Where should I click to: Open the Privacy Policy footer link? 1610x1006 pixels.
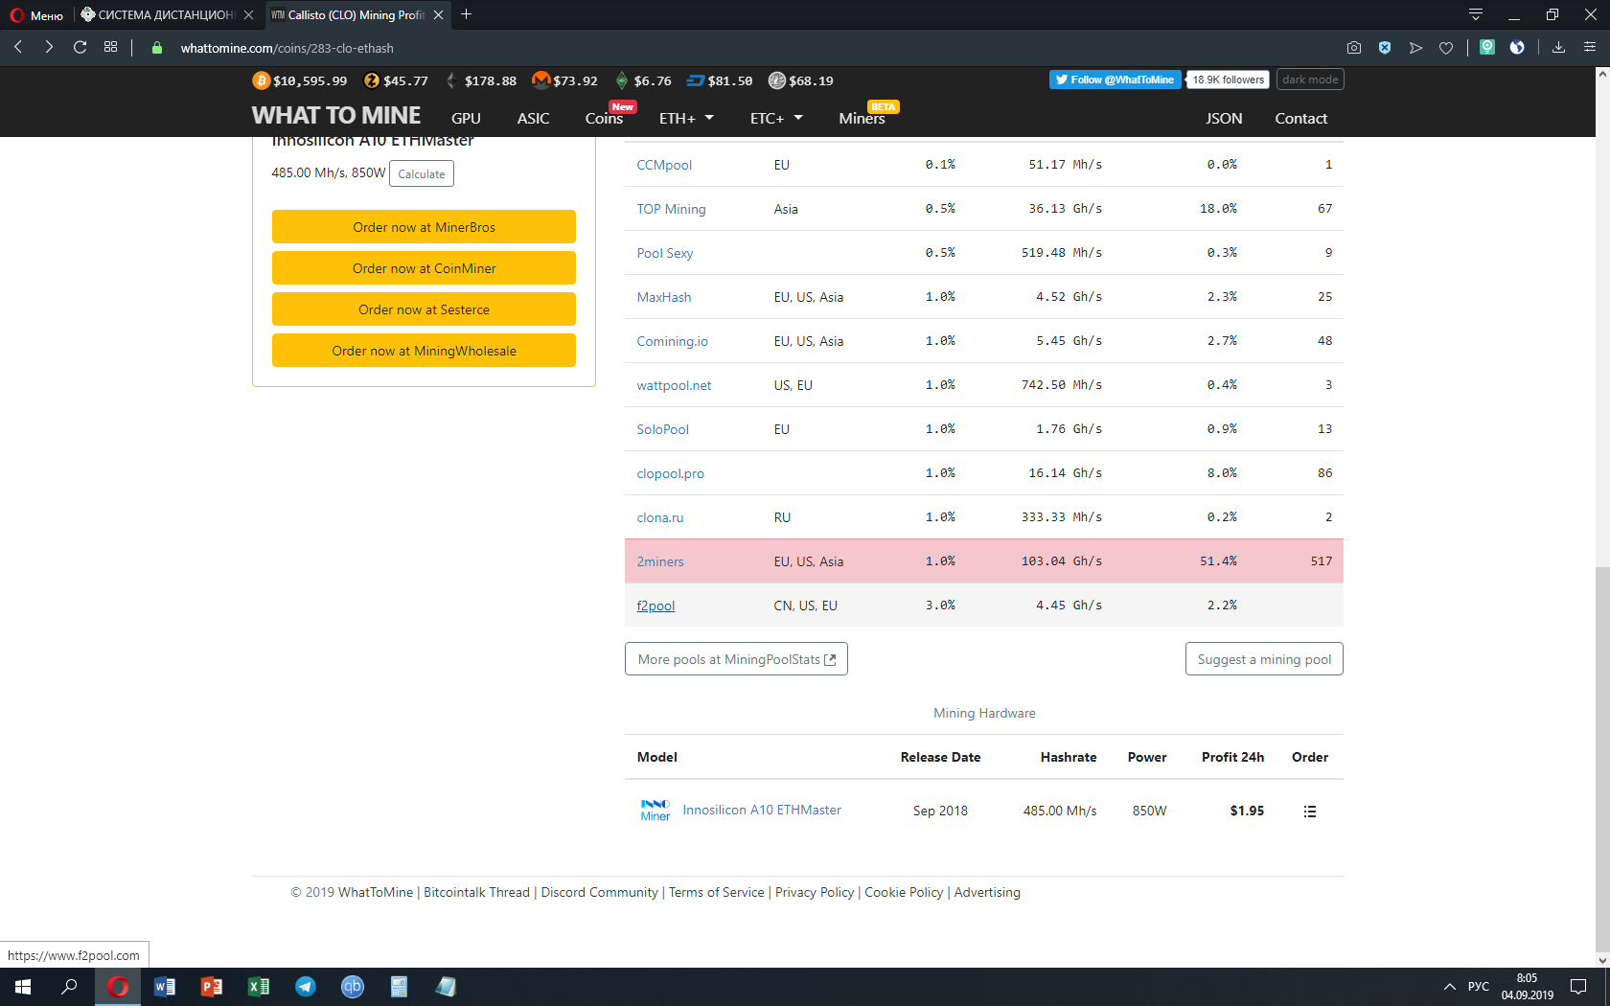tap(815, 892)
